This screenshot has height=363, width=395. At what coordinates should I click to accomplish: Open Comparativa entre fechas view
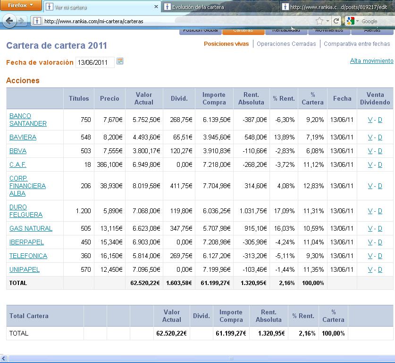357,44
